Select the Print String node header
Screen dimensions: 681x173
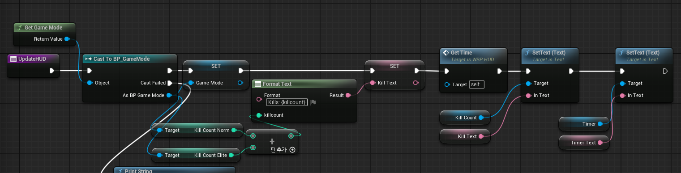coord(175,170)
